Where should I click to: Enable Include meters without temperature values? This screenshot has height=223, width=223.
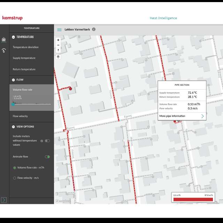coord(47,141)
